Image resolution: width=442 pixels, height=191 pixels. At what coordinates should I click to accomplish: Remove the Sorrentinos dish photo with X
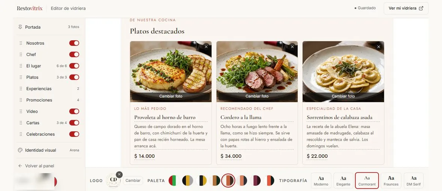(x=379, y=47)
